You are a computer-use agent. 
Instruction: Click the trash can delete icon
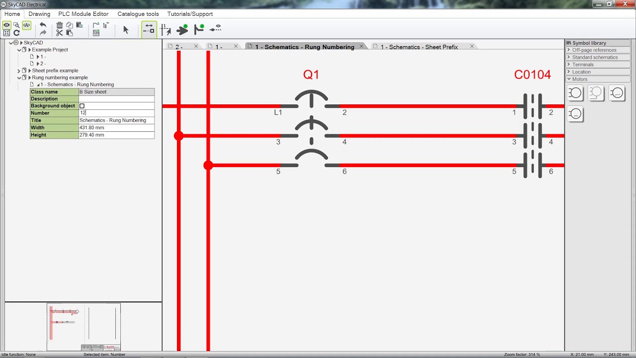click(x=60, y=25)
